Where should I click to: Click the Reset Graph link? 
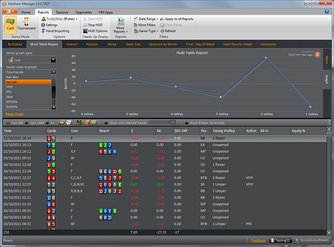[14, 114]
